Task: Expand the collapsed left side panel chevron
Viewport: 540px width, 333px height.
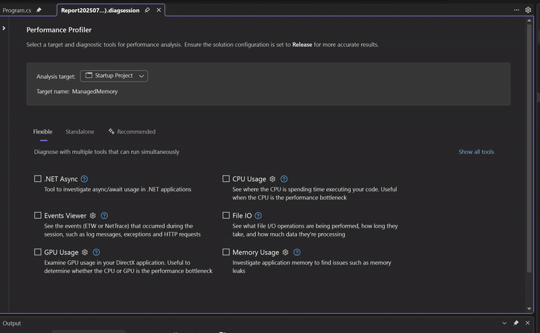Action: [4, 28]
